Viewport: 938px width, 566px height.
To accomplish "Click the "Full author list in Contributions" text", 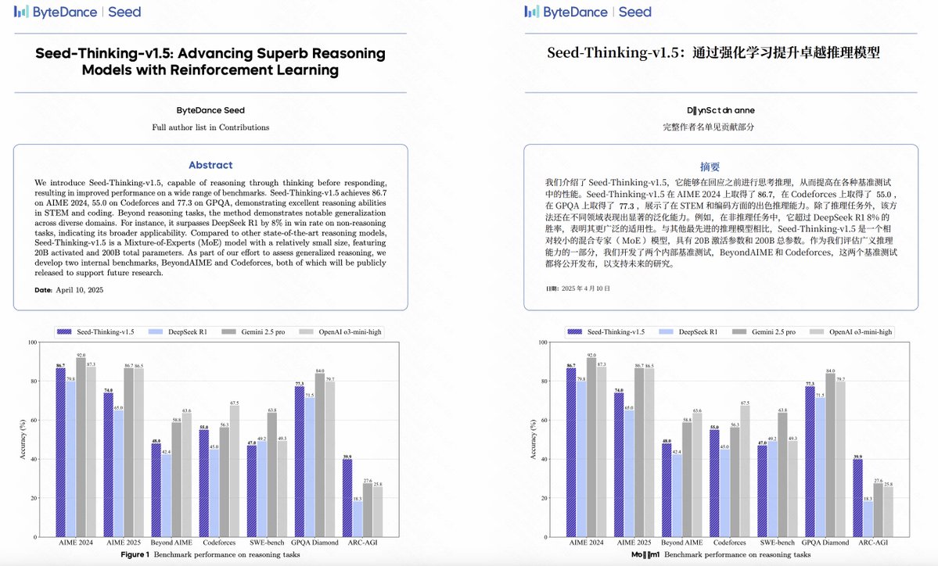I will pyautogui.click(x=210, y=127).
